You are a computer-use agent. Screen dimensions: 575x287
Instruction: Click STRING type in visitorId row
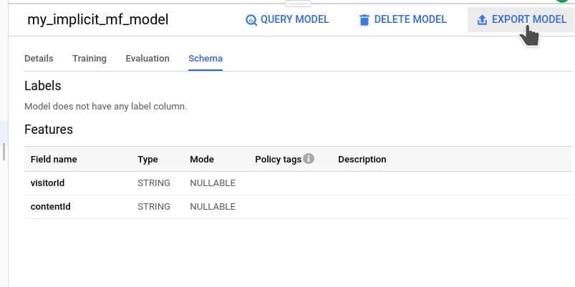tap(154, 183)
